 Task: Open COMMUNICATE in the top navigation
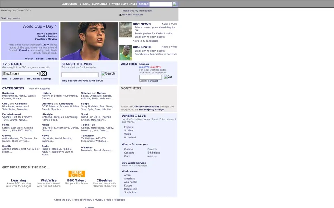pyautogui.click(x=101, y=4)
